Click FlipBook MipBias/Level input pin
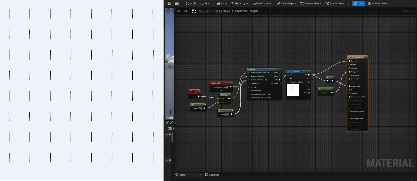Image resolution: width=417 pixels, height=181 pixels. (249, 91)
